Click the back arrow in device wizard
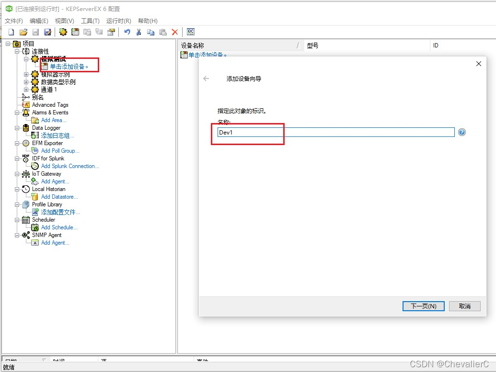The height and width of the screenshot is (372, 496). pos(206,79)
